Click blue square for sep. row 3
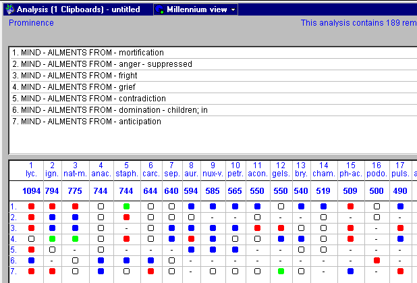Screen dimensions: 417x283 (172, 228)
